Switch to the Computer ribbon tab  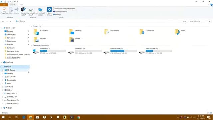(x=13, y=5)
